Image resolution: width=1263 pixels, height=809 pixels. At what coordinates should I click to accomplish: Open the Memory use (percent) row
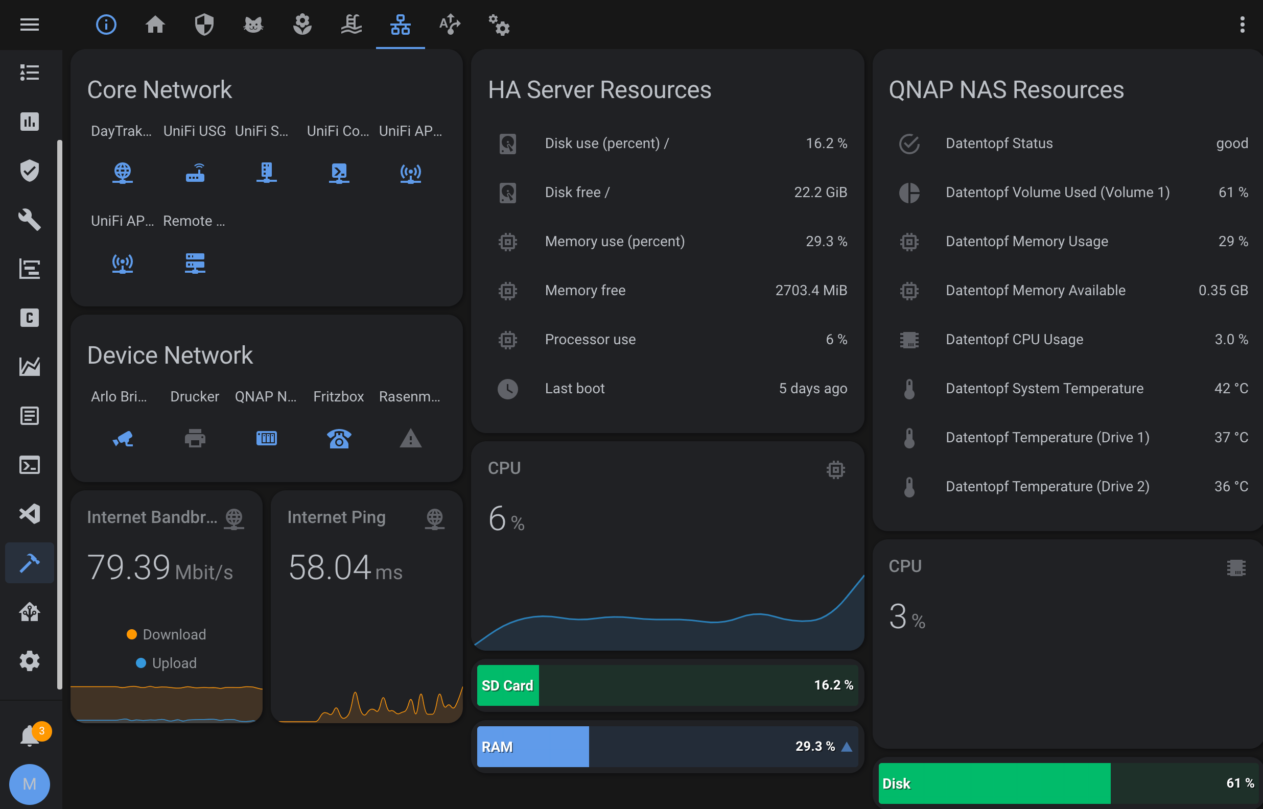pos(668,241)
